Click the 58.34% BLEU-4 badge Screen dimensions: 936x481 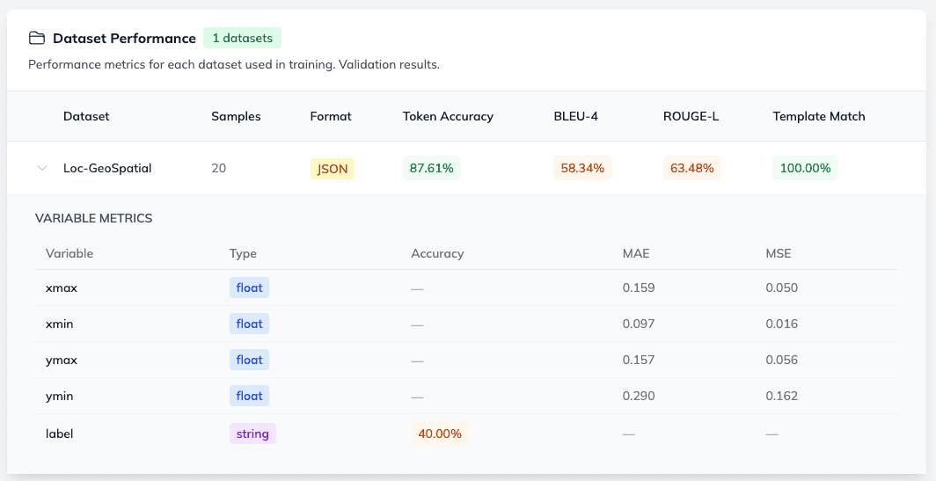coord(582,168)
